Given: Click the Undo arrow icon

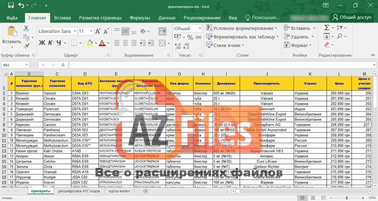Looking at the screenshot, I should [21, 5].
